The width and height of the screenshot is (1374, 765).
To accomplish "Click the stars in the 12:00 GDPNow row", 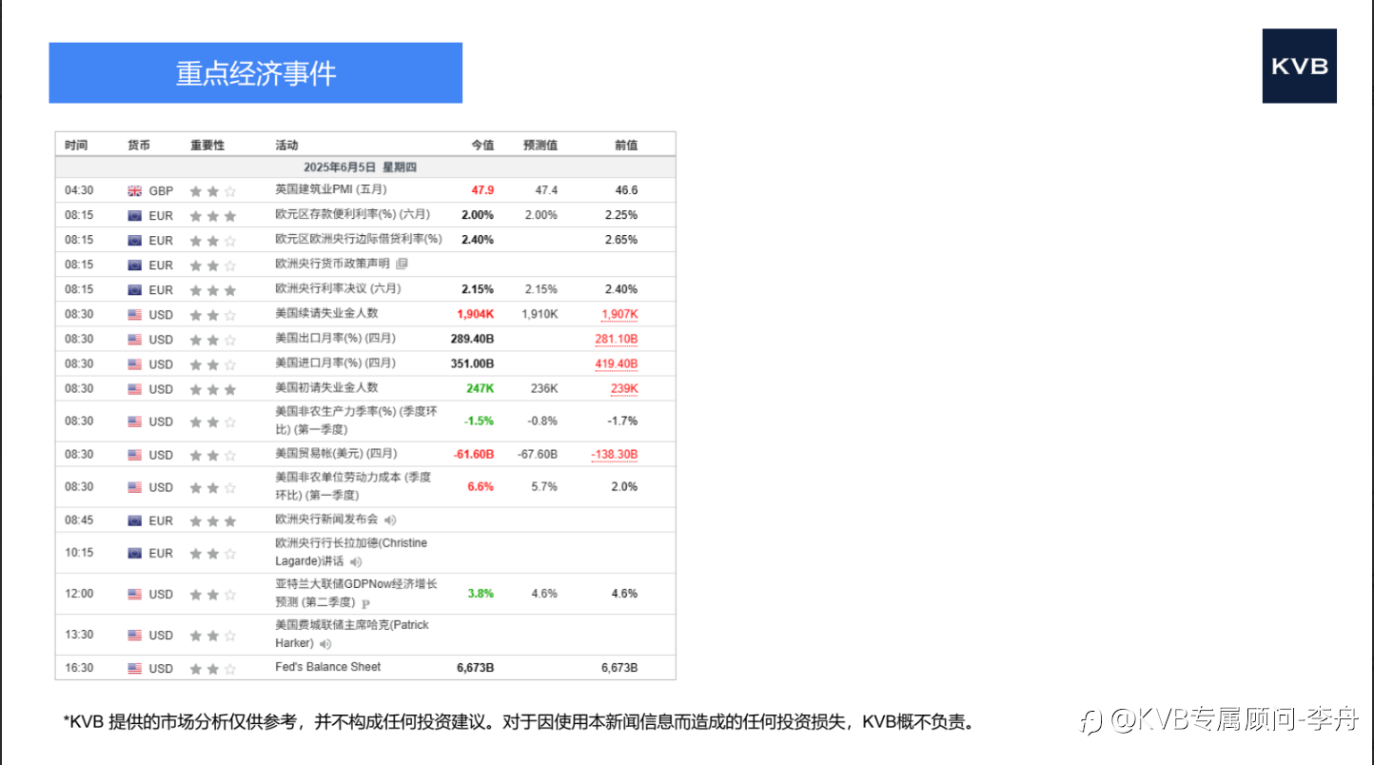I will click(x=212, y=595).
